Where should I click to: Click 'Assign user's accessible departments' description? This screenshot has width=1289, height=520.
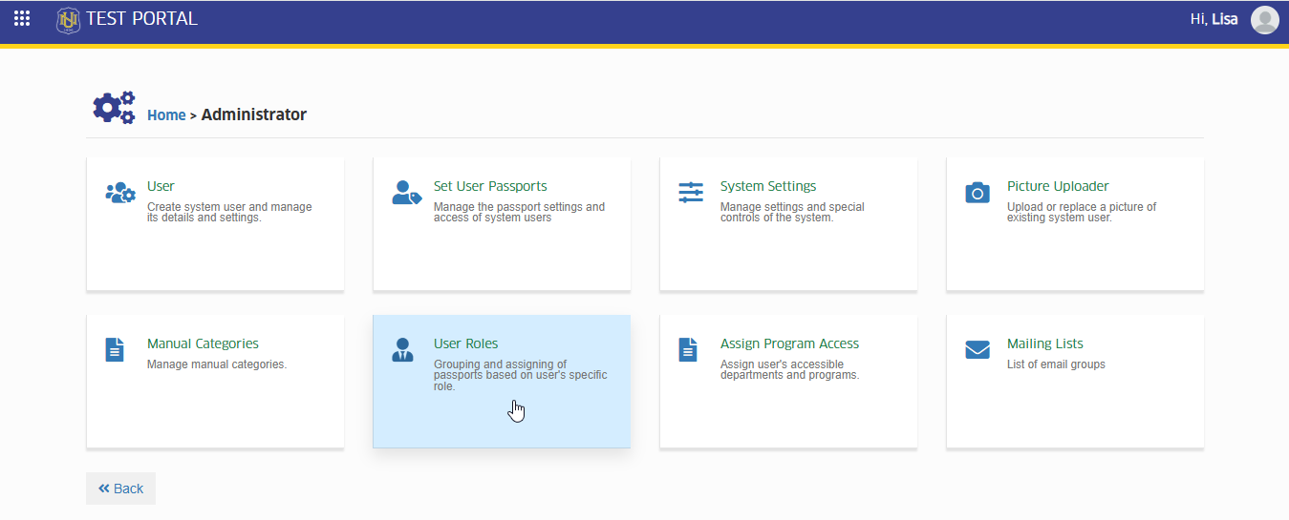point(790,369)
